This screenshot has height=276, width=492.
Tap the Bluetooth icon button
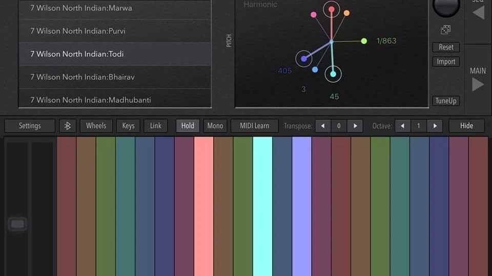tap(68, 126)
